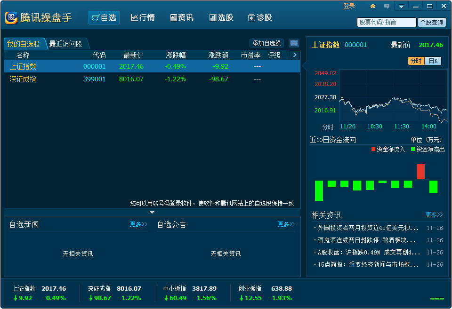The image size is (452, 309).
Task: Click the 资金净流出 green legend swatch
Action: coord(413,149)
